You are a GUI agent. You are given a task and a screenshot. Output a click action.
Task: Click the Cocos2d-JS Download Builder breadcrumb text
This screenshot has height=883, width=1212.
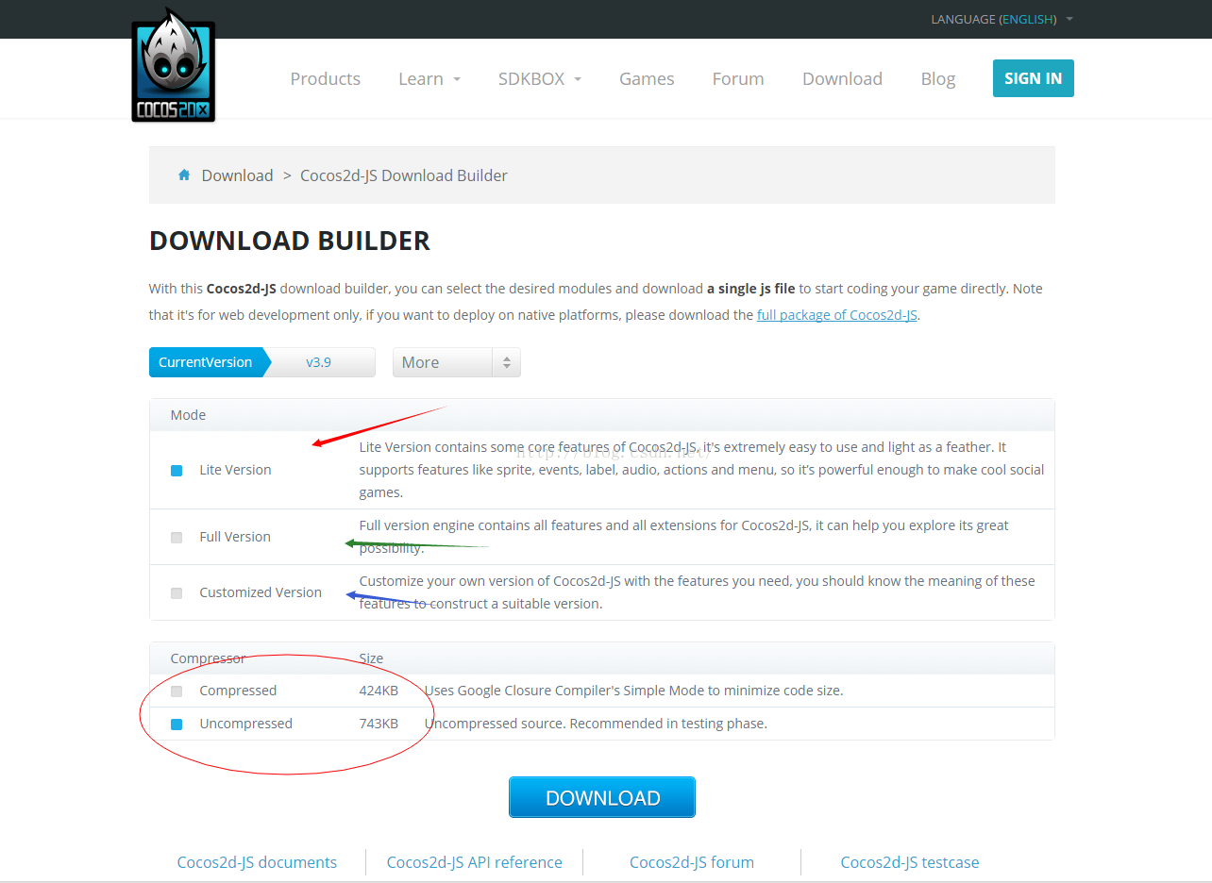(404, 175)
